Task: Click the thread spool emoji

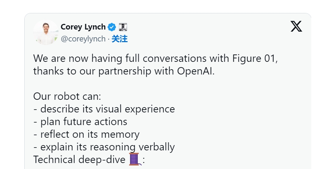Action: click(x=134, y=160)
